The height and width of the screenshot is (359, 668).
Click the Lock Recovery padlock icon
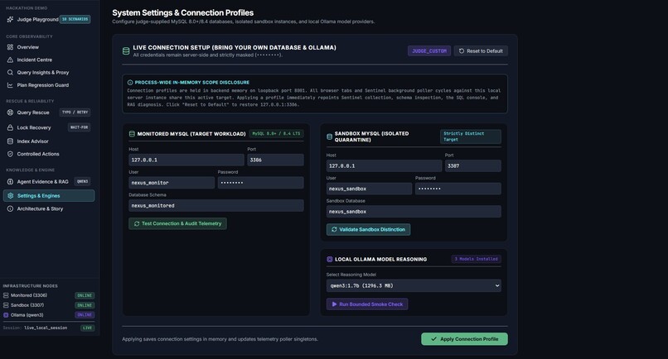10,127
